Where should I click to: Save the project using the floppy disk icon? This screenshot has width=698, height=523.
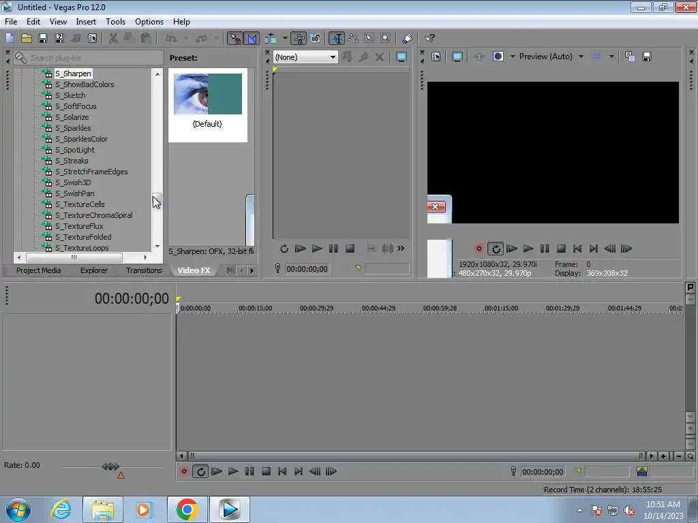(43, 38)
